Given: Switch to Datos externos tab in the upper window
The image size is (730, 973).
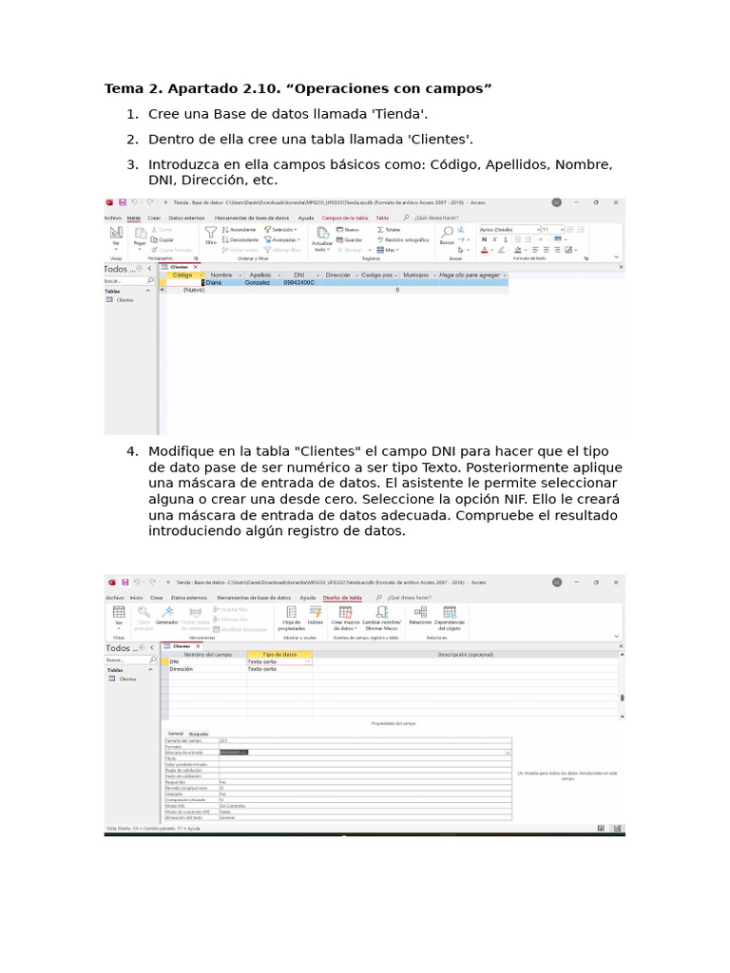Looking at the screenshot, I should coord(186,218).
